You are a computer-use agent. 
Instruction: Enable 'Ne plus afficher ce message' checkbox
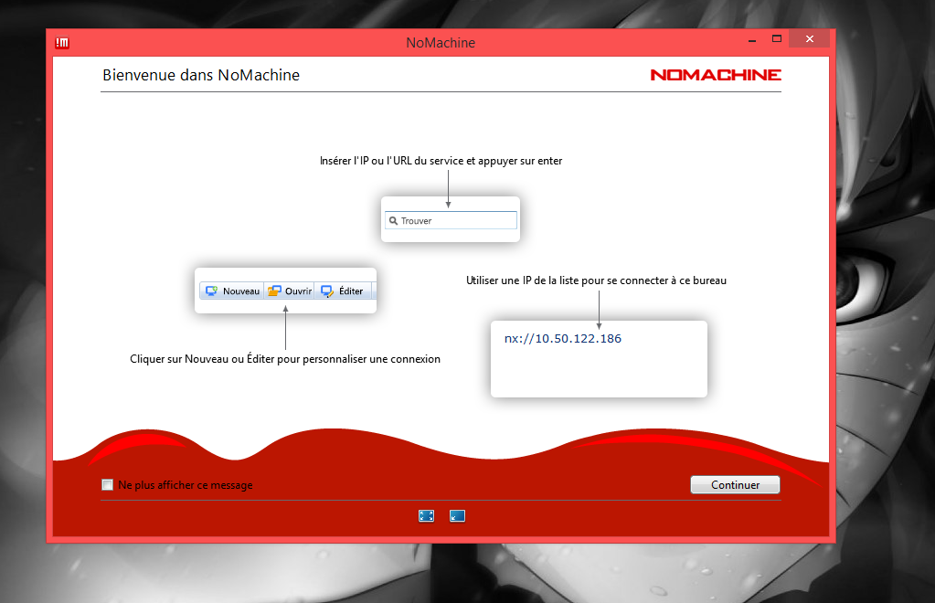(x=108, y=485)
